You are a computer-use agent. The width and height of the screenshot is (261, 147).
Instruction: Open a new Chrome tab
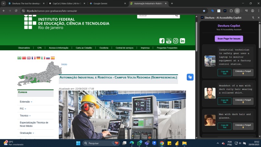pos(172,4)
